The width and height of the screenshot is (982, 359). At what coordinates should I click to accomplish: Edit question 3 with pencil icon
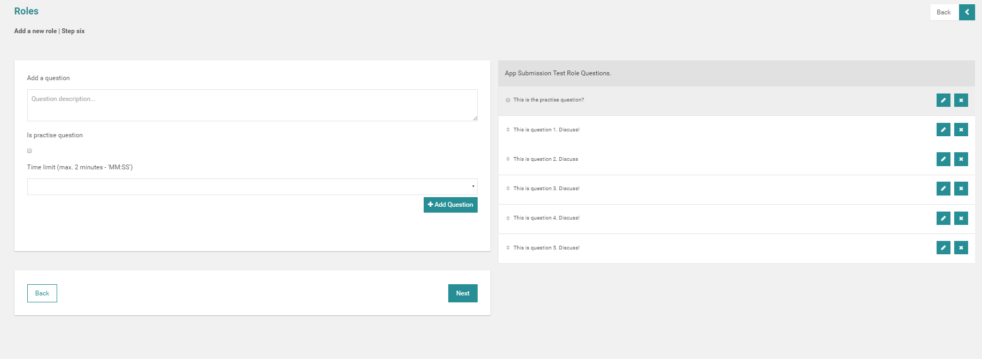(943, 189)
